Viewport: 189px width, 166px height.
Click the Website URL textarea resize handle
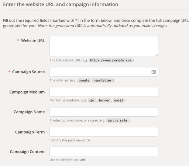pyautogui.click(x=157, y=55)
